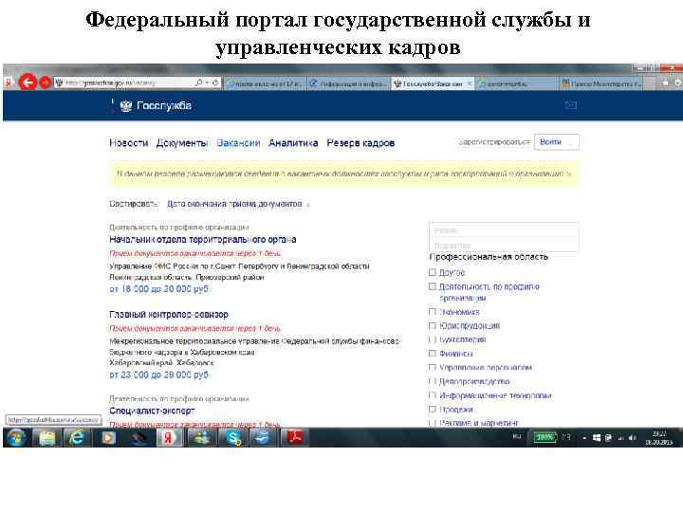
Task: Switch to the first browser tab
Action: click(266, 83)
